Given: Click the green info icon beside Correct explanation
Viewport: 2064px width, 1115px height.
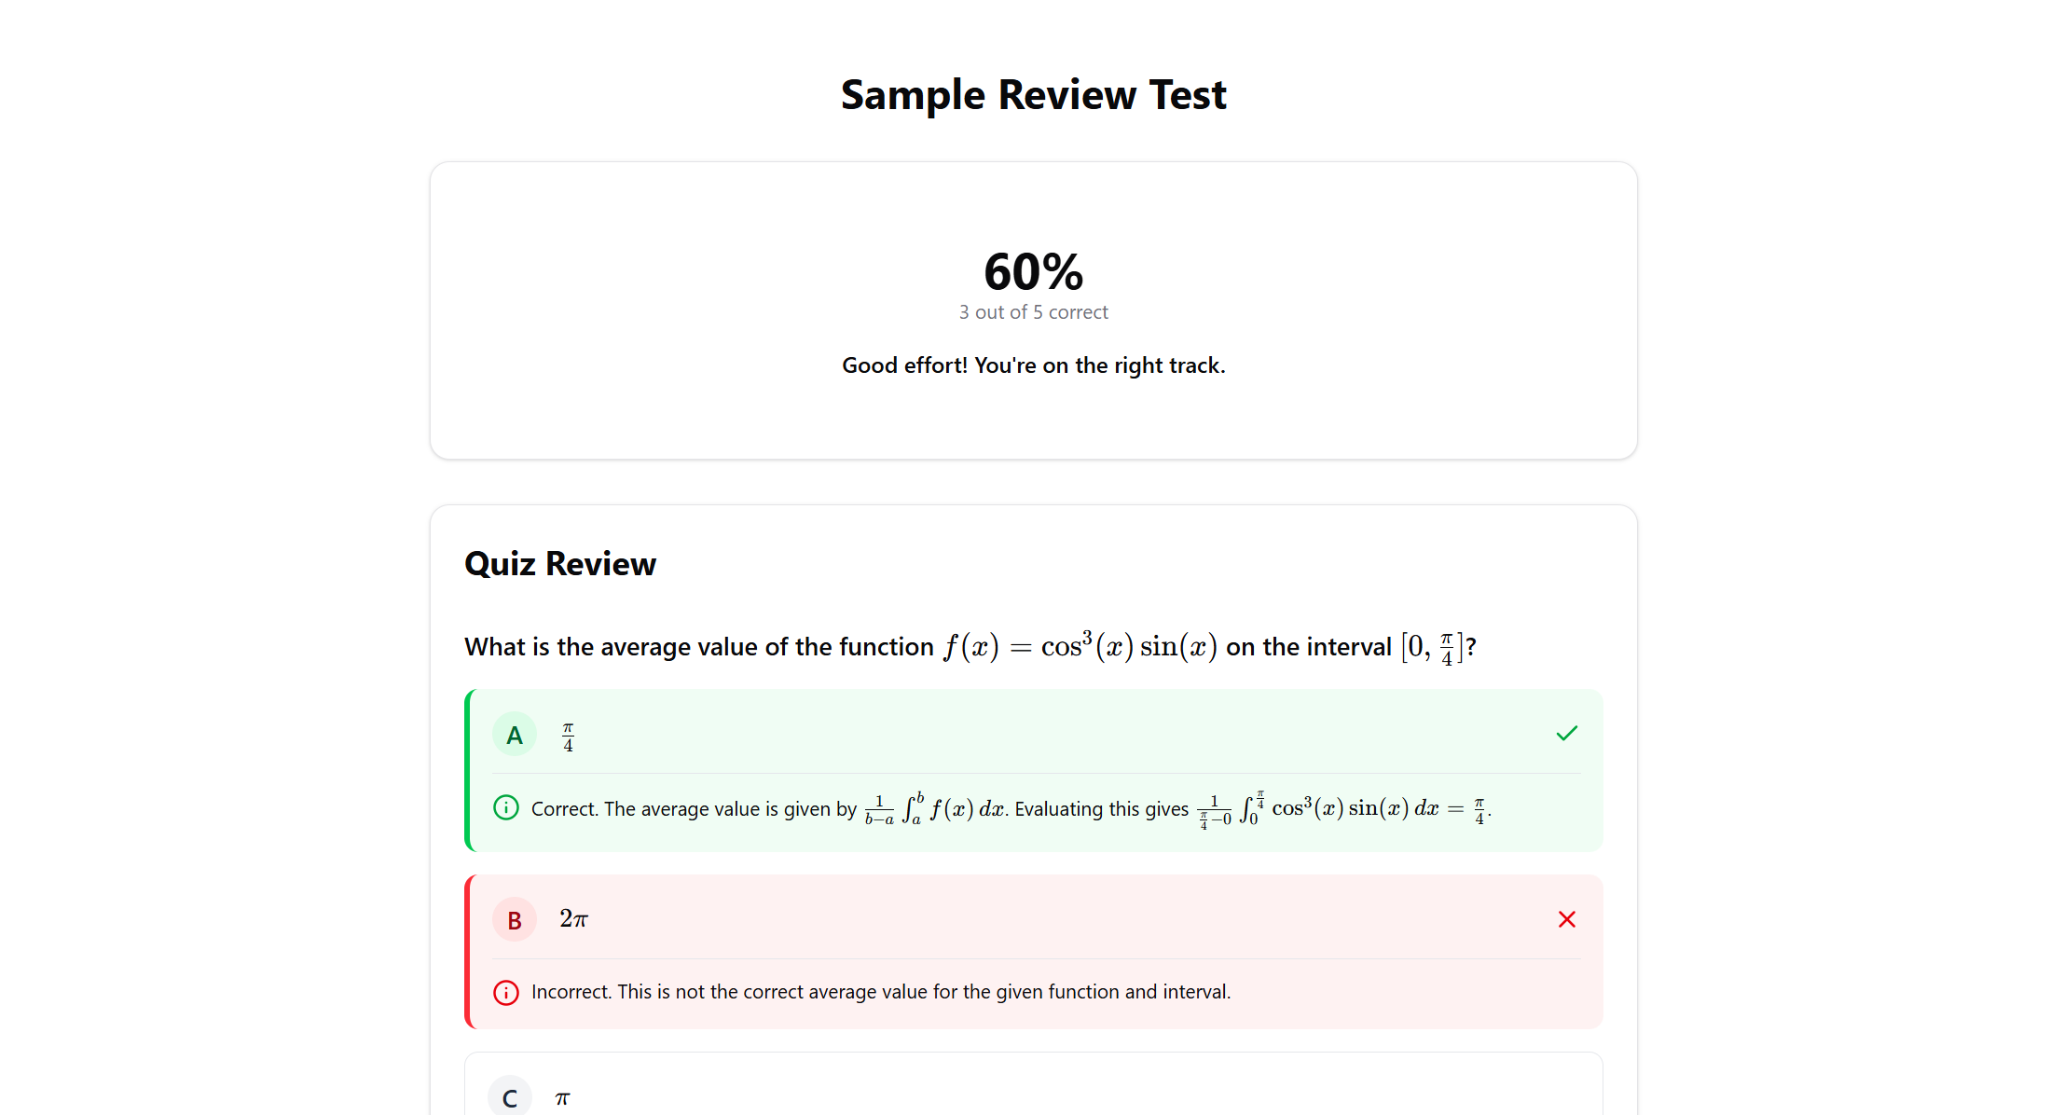Looking at the screenshot, I should point(505,807).
